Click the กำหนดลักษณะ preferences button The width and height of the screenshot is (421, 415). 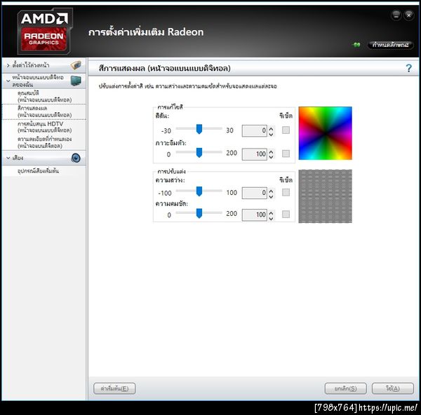[x=391, y=45]
